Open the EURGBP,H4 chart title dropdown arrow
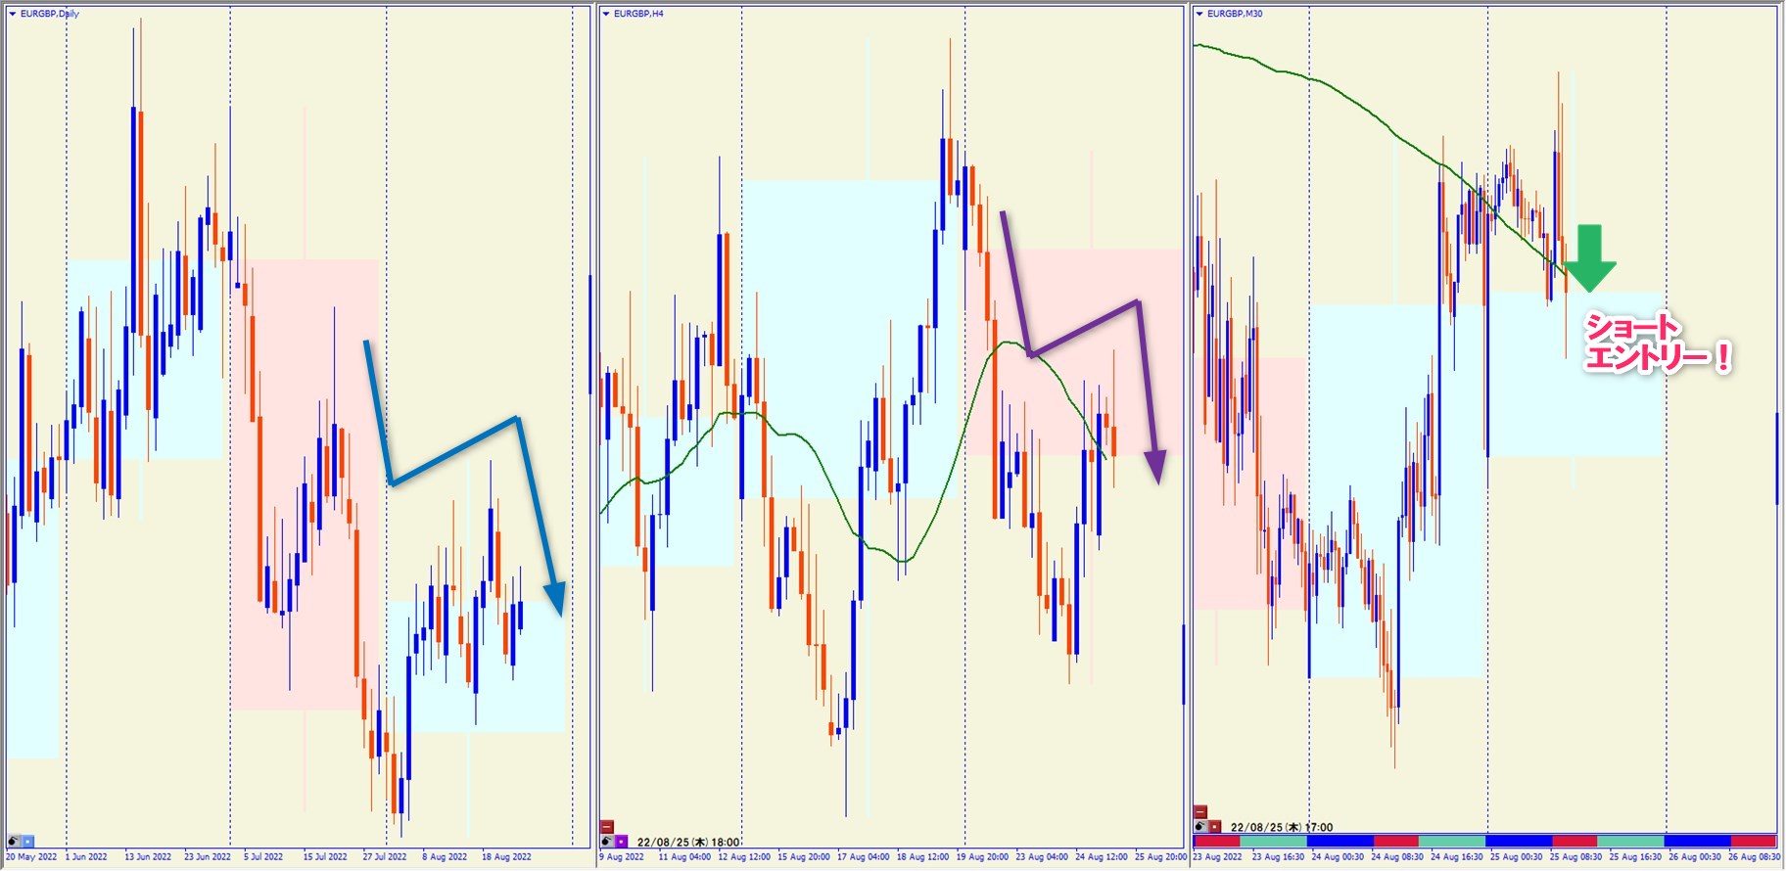The image size is (1786, 871). click(606, 14)
